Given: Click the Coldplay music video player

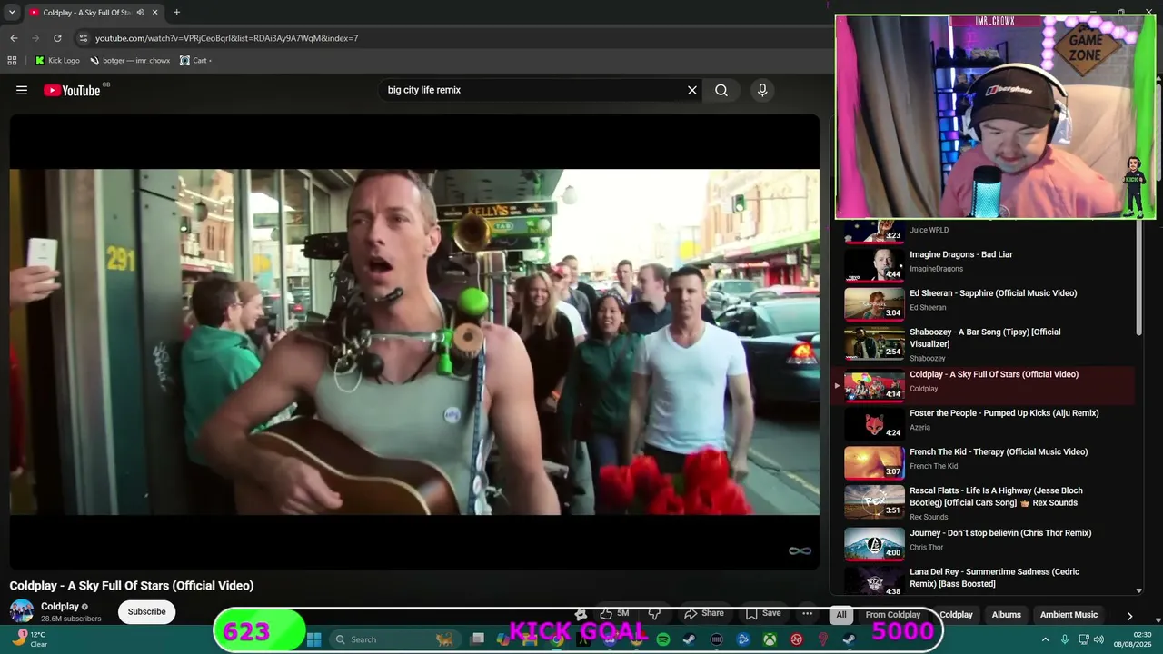Looking at the screenshot, I should point(414,342).
